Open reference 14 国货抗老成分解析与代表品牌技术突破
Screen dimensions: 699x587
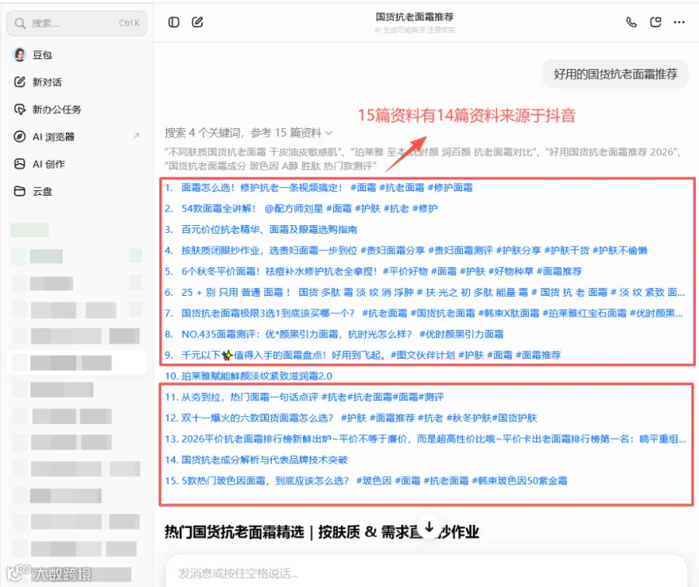[264, 460]
